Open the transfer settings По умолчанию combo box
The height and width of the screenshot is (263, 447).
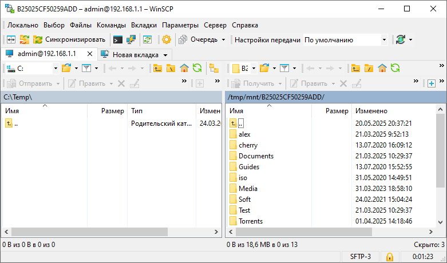pos(345,40)
